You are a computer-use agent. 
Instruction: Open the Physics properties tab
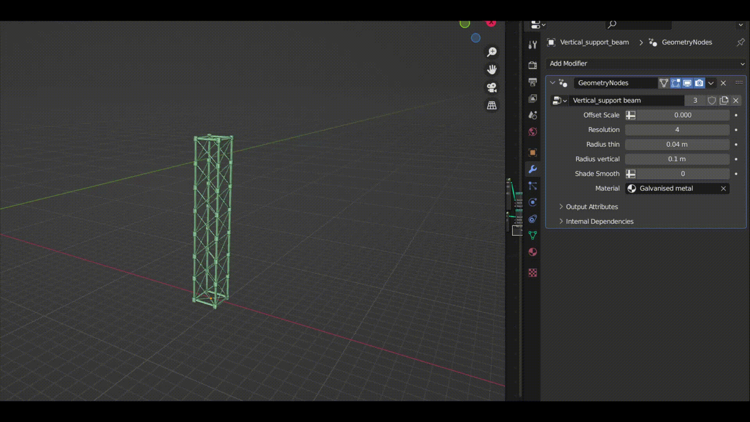click(532, 202)
